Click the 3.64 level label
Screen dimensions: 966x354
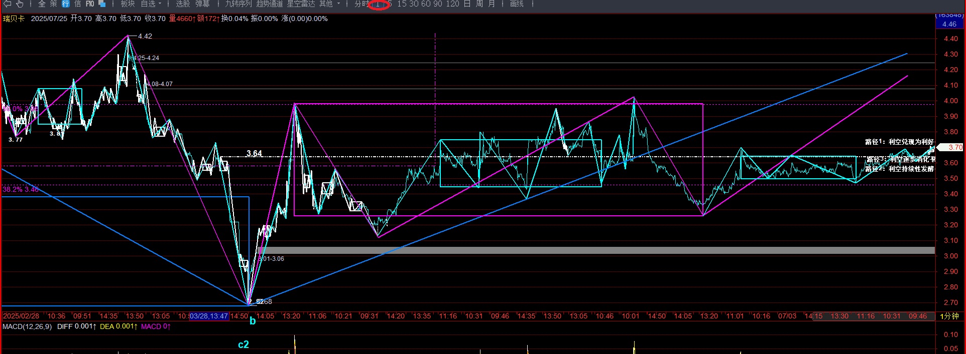pyautogui.click(x=254, y=153)
